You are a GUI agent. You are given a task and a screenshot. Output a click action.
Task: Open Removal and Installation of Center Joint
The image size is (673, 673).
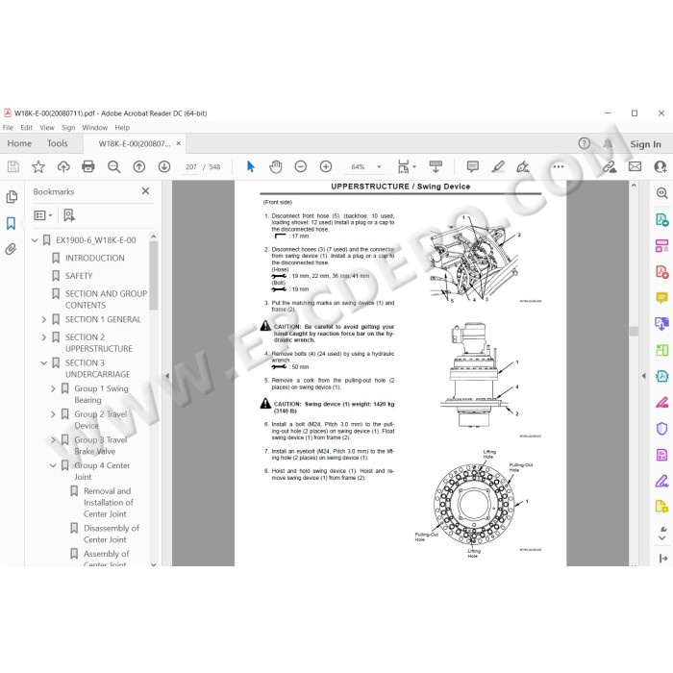pos(108,503)
